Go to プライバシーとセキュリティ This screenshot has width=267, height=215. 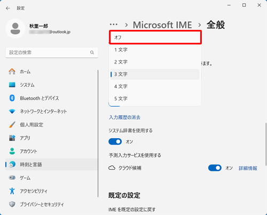tap(51, 204)
